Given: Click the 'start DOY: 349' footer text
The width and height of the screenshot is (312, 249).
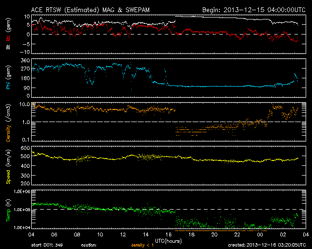Looking at the screenshot, I should click(47, 245).
